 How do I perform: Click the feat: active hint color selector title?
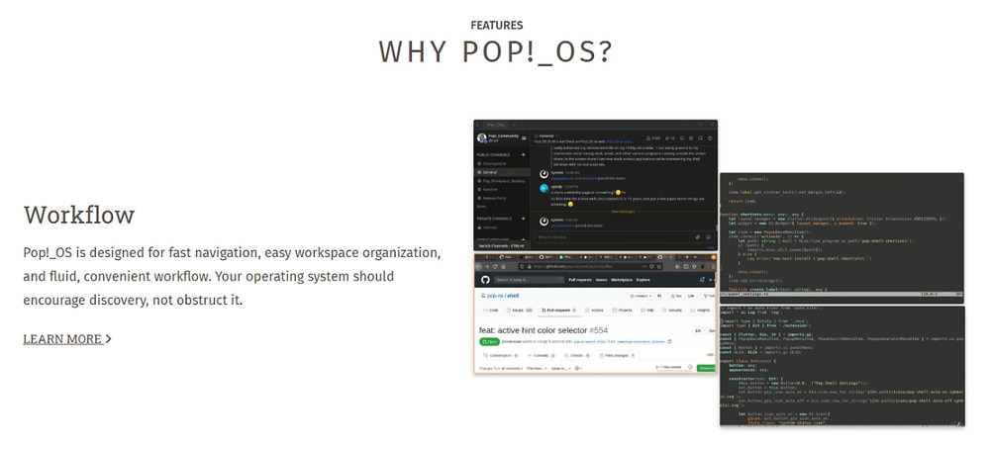533,330
